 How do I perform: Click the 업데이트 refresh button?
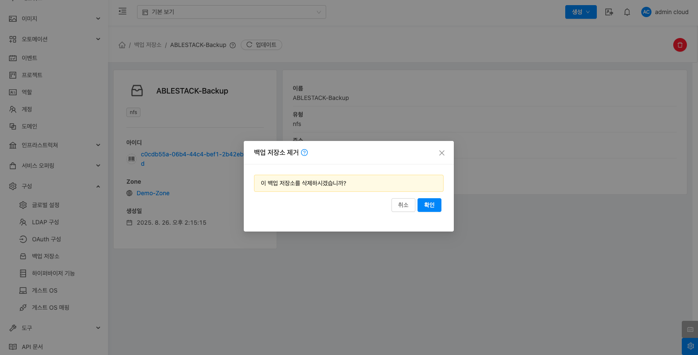point(261,45)
